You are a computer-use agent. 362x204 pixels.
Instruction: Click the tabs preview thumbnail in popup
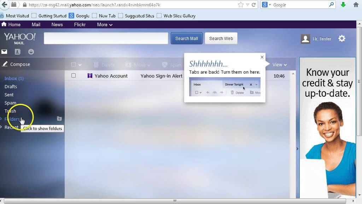click(x=224, y=87)
